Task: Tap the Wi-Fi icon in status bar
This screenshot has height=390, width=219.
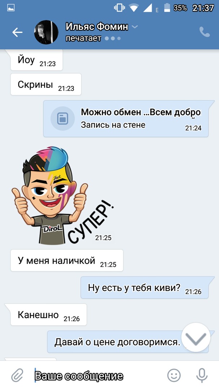Action: (133, 8)
